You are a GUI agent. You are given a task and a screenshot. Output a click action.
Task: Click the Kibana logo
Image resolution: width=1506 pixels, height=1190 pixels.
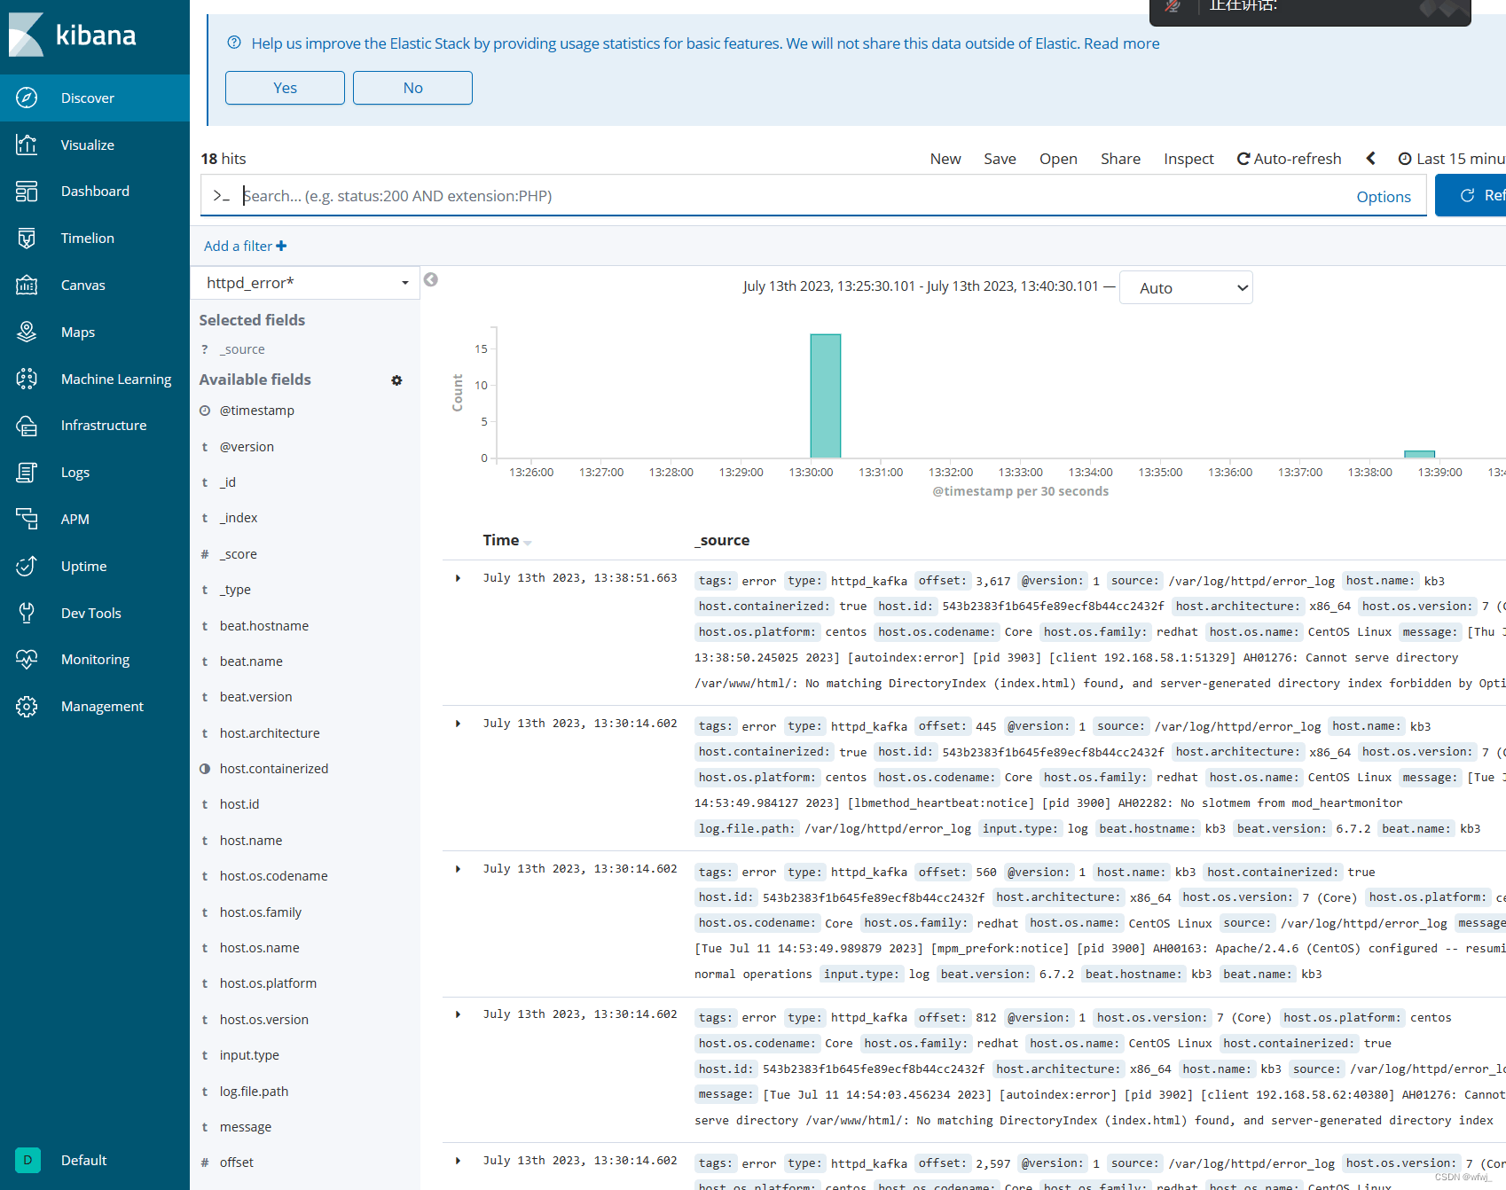(73, 35)
